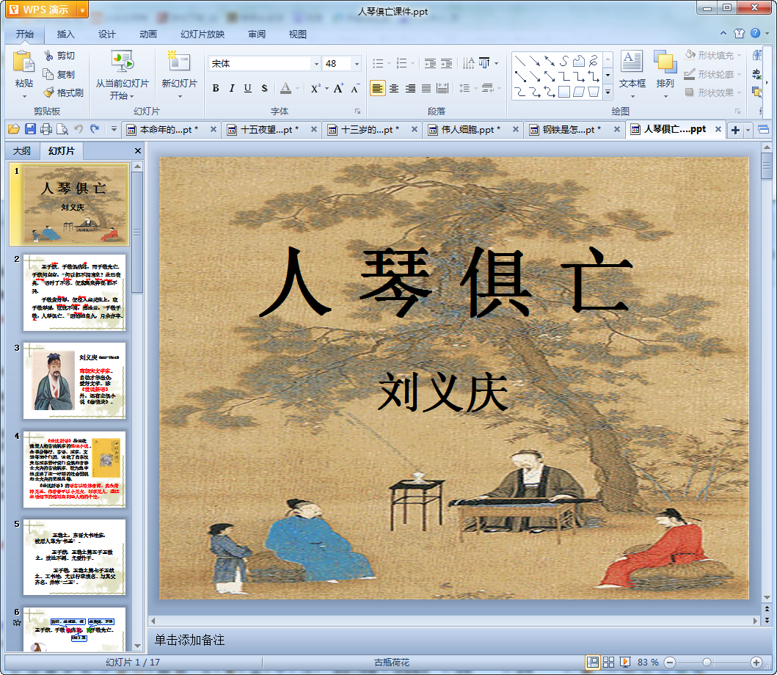Open the font name dropdown
The image size is (777, 675).
316,63
